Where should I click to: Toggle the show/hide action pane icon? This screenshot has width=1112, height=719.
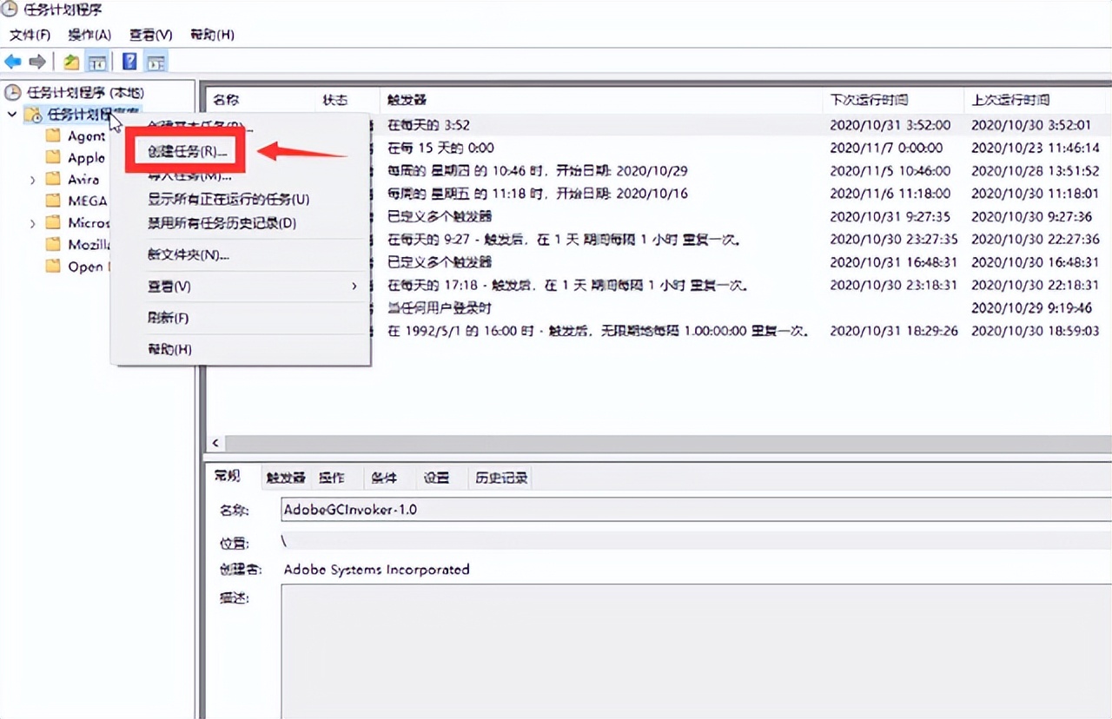(156, 61)
